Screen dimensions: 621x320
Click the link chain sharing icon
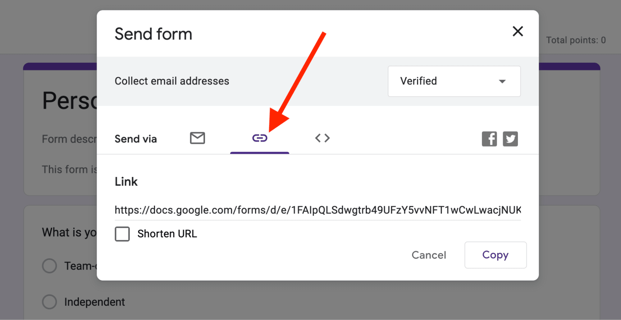tap(260, 138)
